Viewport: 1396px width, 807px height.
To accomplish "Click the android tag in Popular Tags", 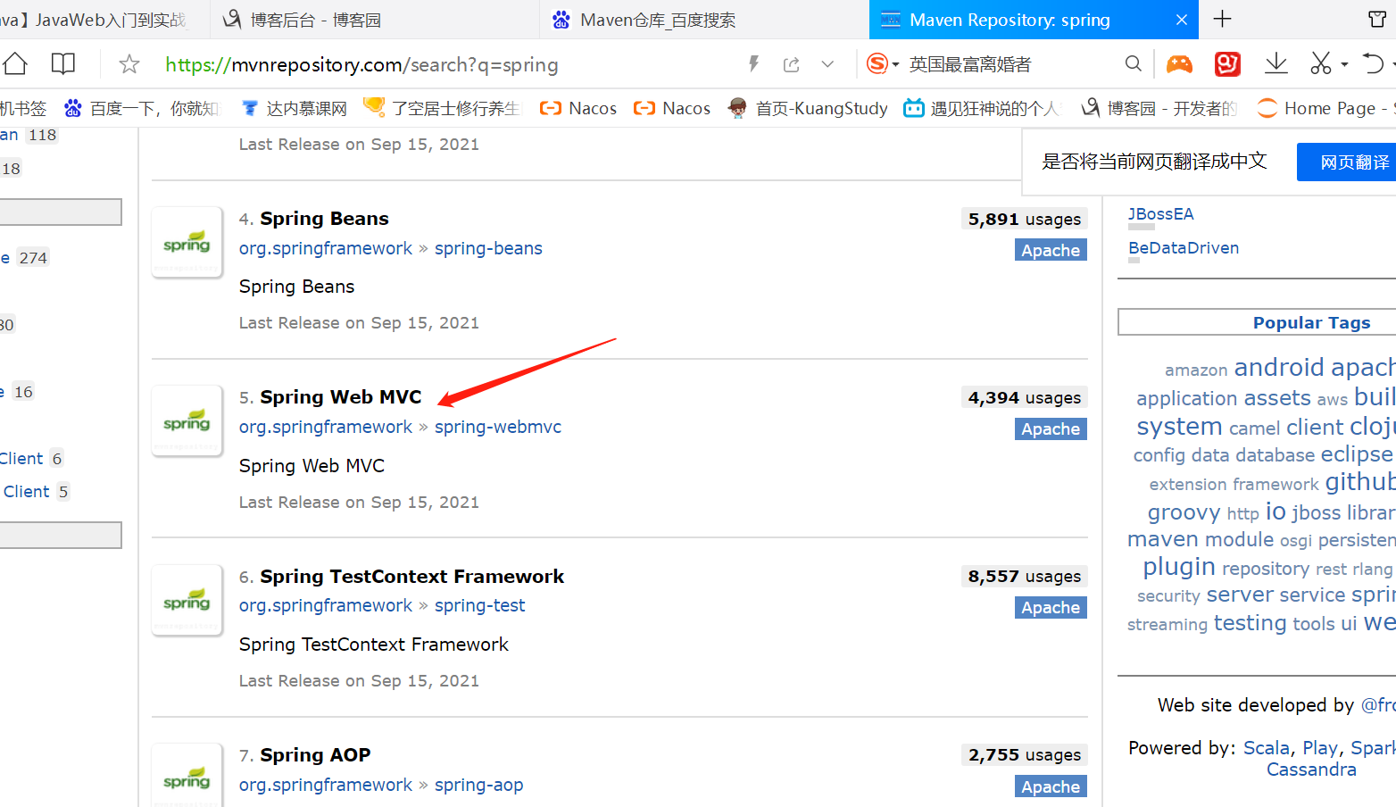I will point(1279,367).
